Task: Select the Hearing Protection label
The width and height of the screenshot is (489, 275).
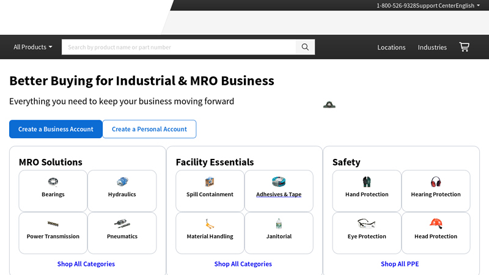Action: [436, 194]
